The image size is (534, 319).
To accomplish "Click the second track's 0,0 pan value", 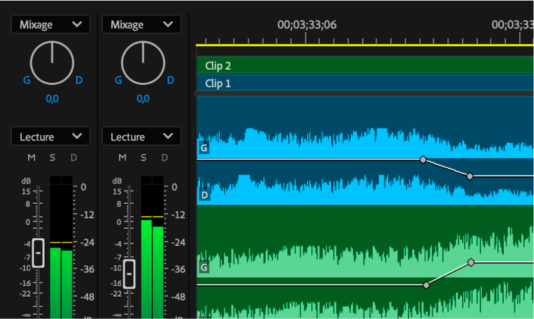I will tap(143, 99).
